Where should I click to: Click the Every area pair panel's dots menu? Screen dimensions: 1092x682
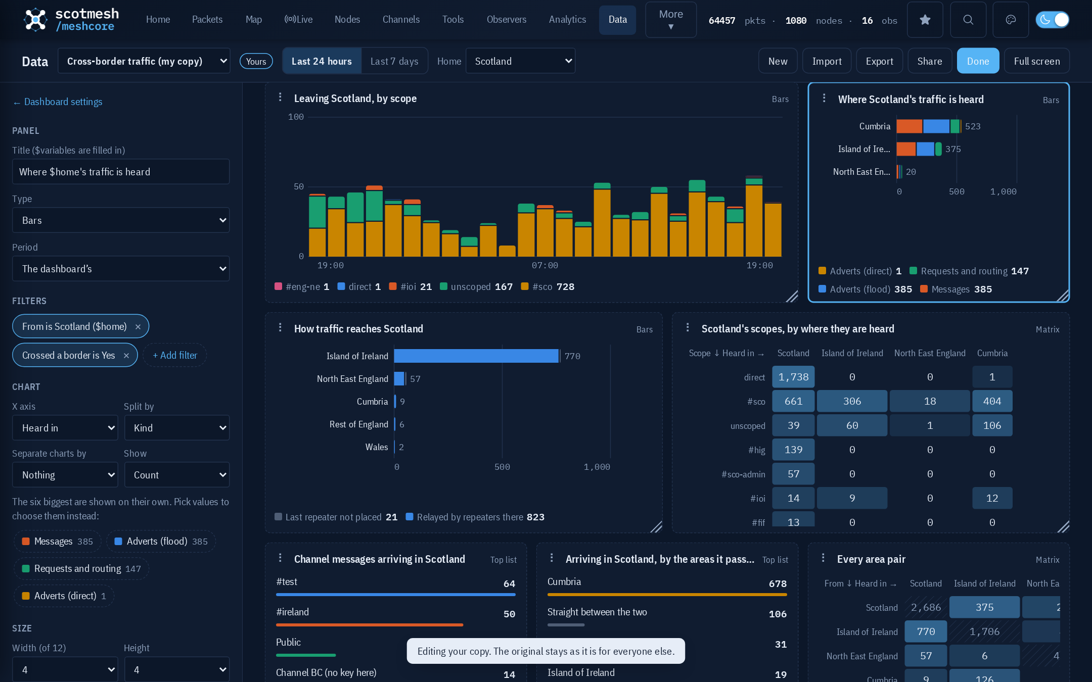[x=823, y=558]
